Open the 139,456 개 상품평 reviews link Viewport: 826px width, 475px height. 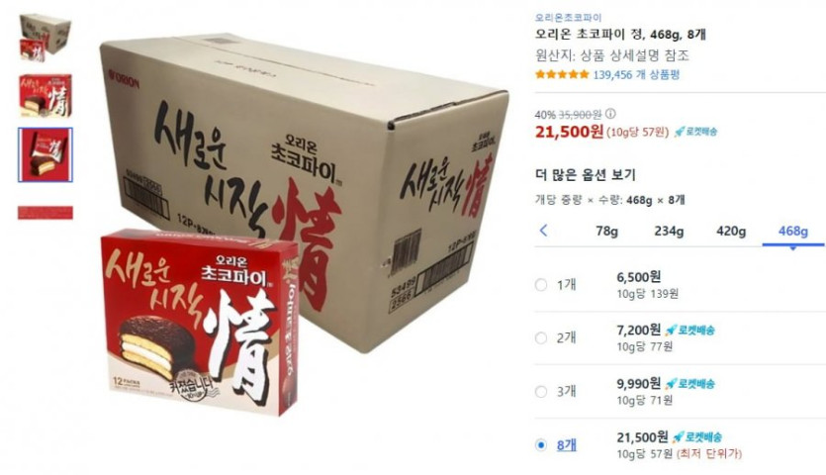point(636,75)
